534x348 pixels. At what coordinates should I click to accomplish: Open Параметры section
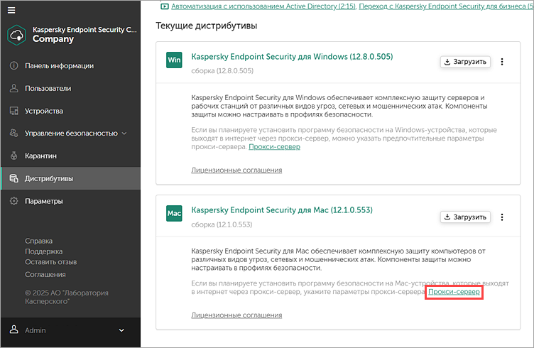(43, 201)
